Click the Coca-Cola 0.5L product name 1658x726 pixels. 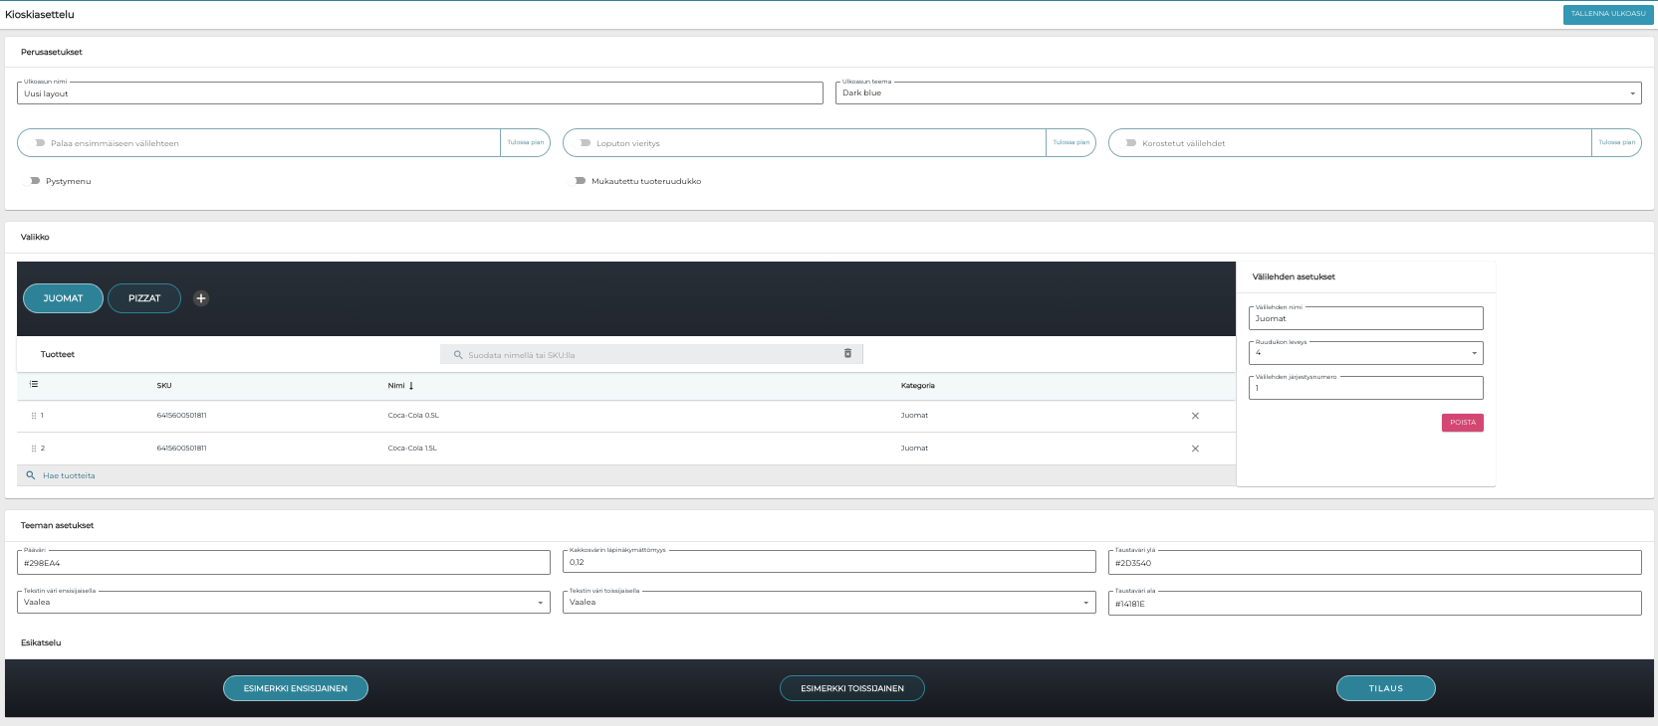(413, 416)
